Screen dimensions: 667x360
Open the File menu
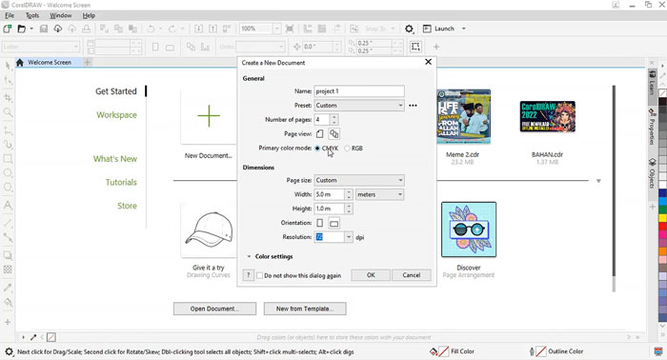coord(10,15)
